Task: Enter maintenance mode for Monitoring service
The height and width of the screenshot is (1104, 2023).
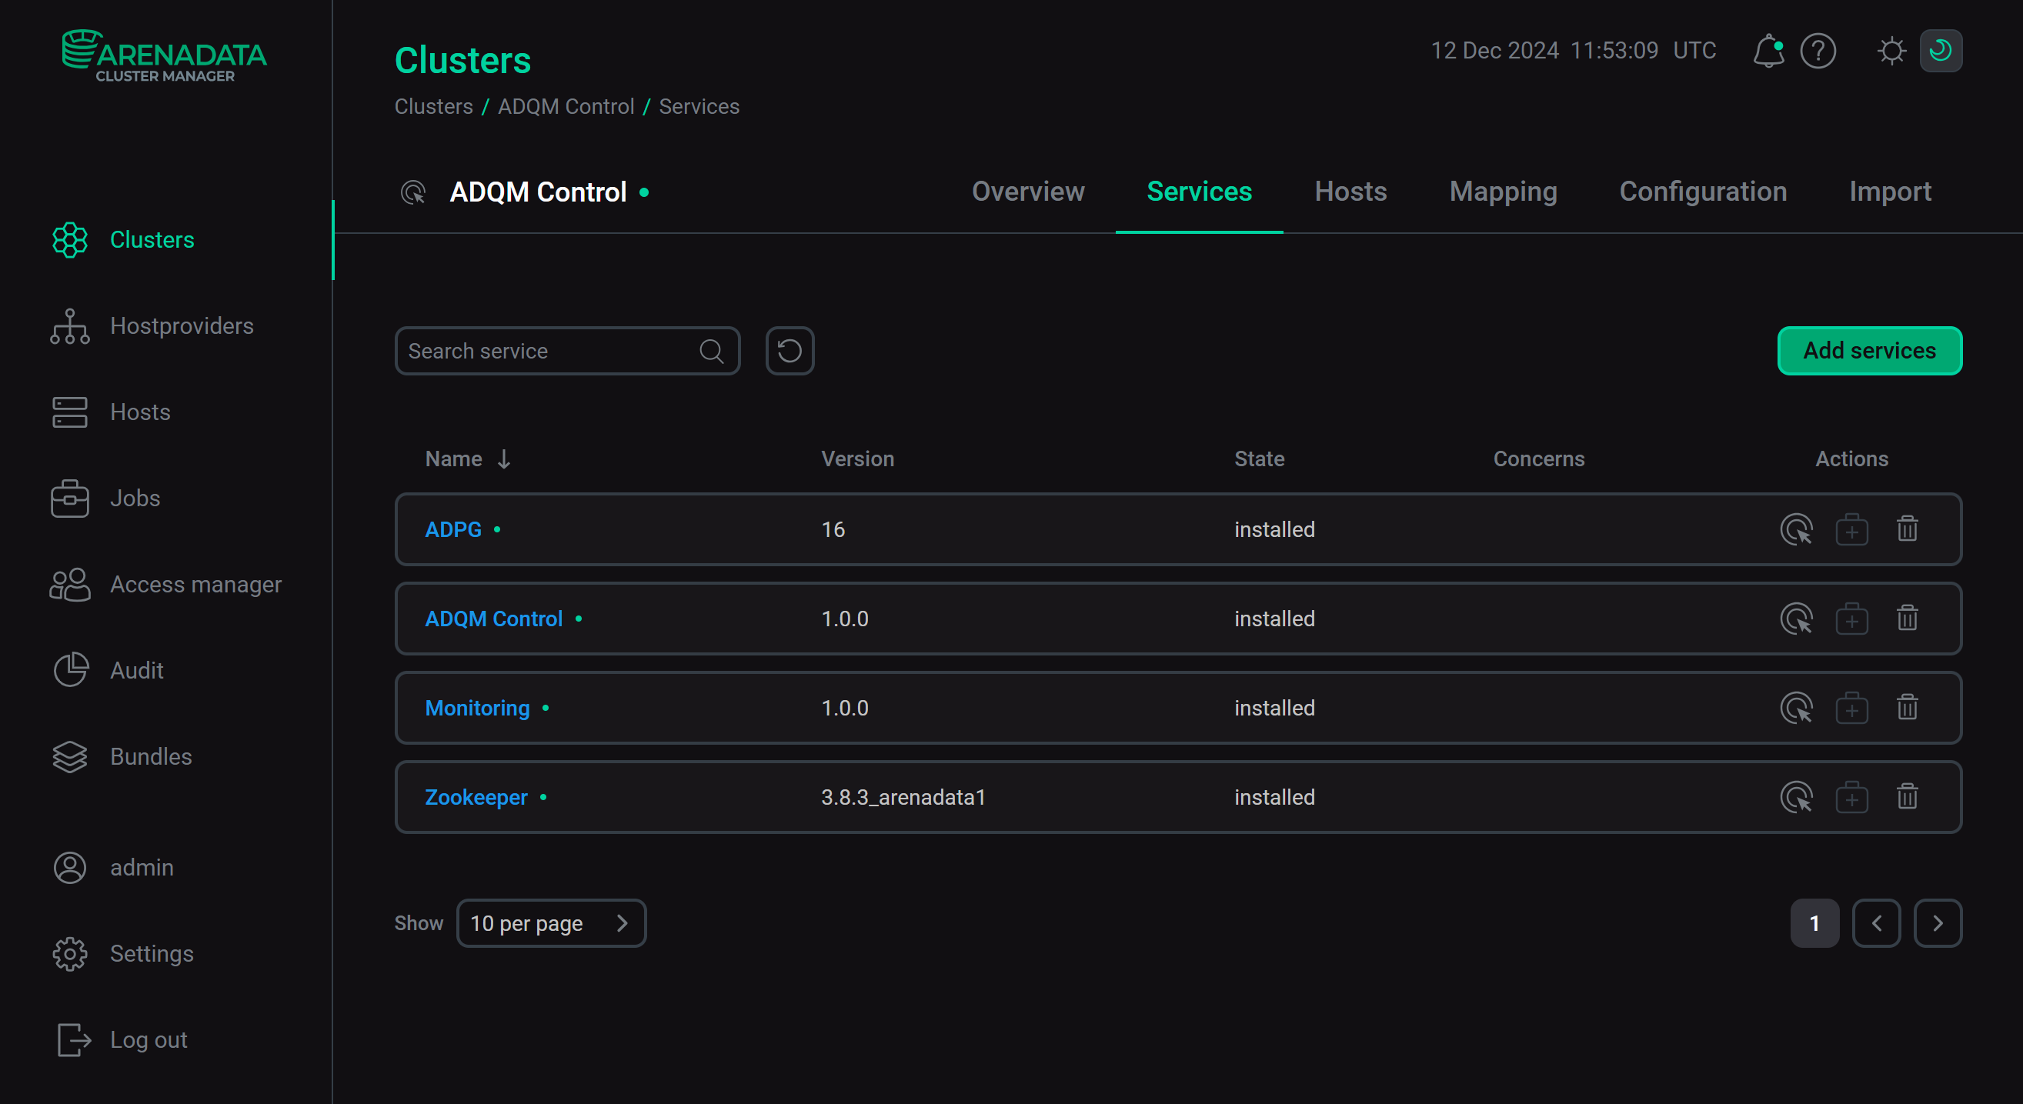Action: pos(1798,708)
